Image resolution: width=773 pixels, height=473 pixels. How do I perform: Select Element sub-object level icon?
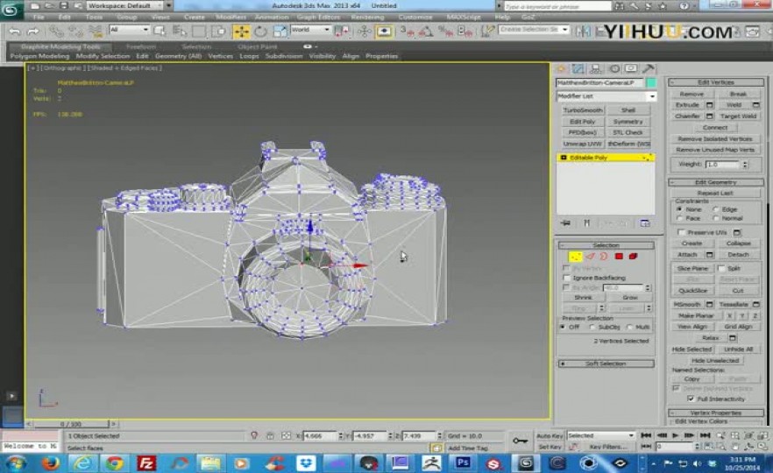pos(634,256)
